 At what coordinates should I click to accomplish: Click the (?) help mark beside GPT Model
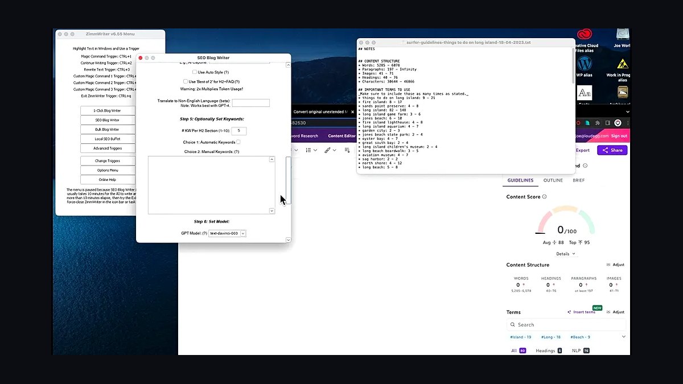(205, 233)
